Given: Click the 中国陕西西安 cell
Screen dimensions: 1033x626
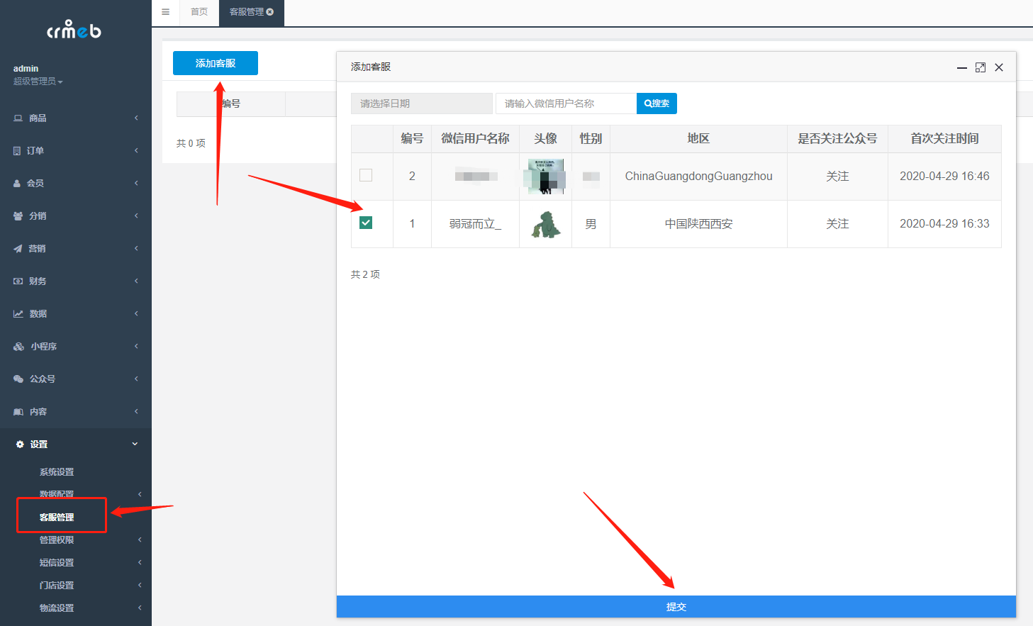Looking at the screenshot, I should [x=698, y=224].
